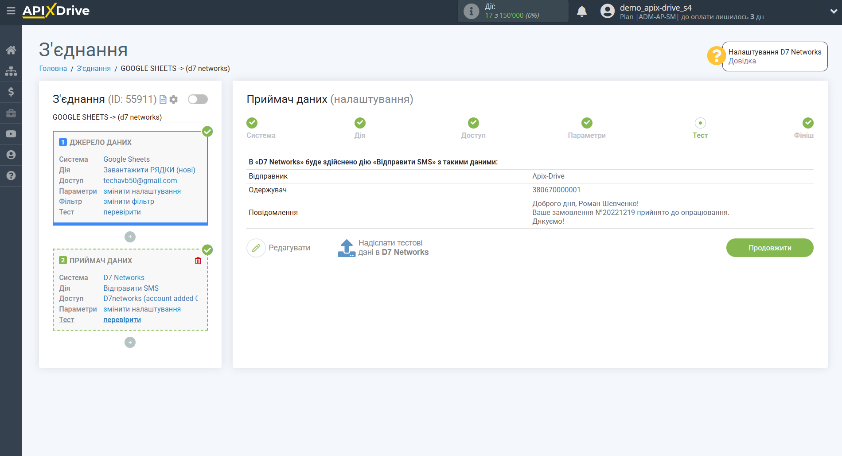Open the billing dollar icon in the sidebar

(11, 92)
